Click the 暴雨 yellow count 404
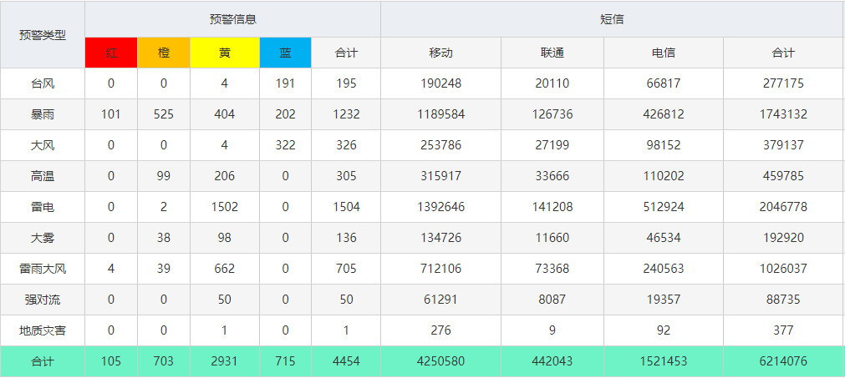The image size is (845, 378). (225, 114)
